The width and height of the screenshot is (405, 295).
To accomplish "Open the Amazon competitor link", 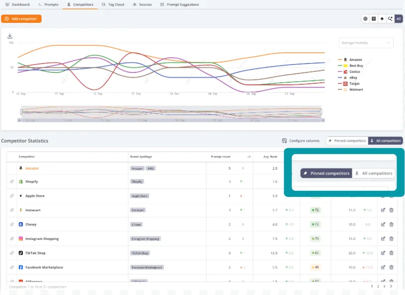I will [32, 168].
